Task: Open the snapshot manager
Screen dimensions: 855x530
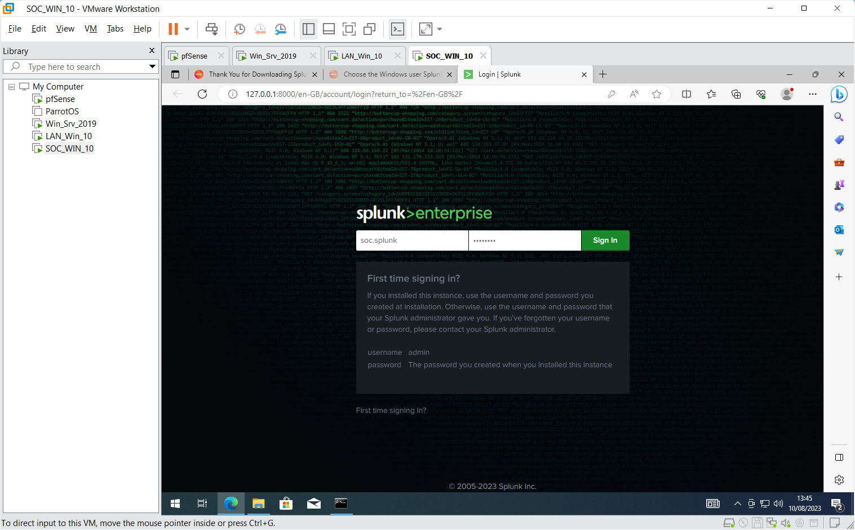Action: pyautogui.click(x=280, y=29)
